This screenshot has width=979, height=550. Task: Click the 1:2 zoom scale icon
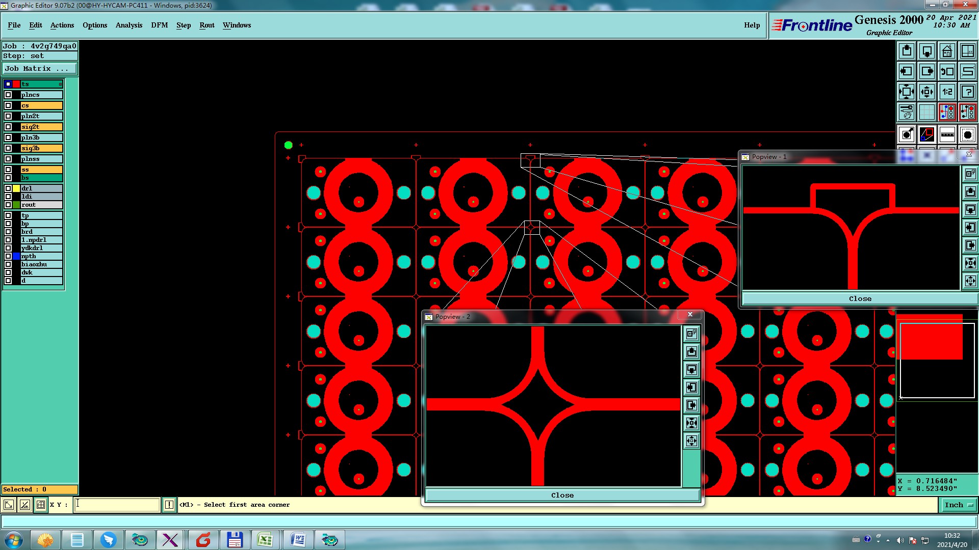click(947, 92)
